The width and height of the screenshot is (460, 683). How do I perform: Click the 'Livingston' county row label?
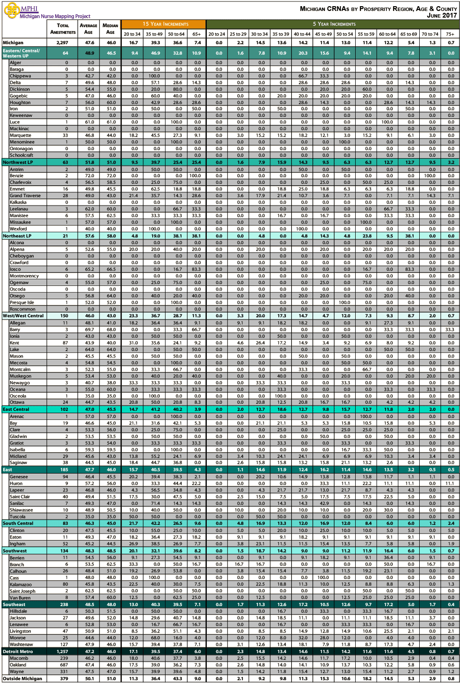click(20, 631)
